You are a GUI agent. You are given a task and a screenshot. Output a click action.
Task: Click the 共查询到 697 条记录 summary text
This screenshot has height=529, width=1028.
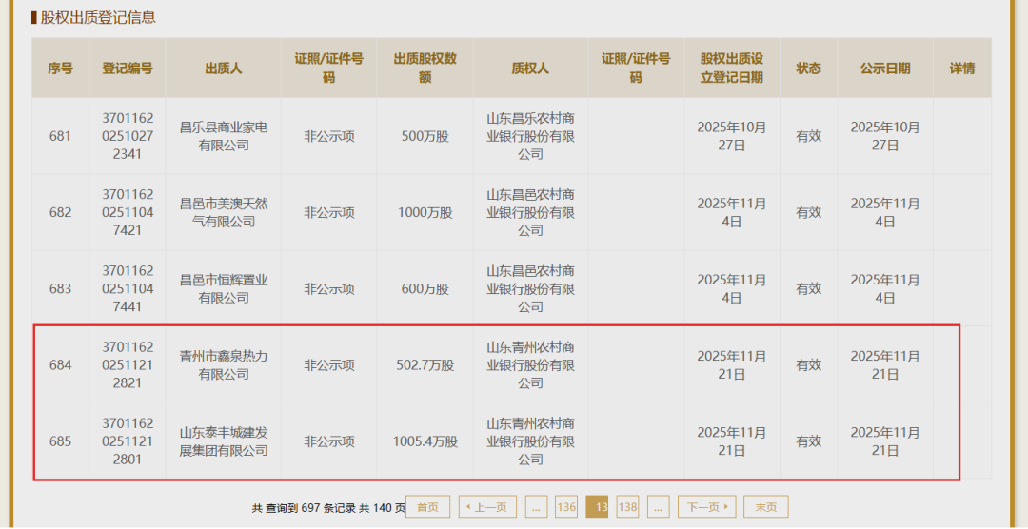[305, 507]
